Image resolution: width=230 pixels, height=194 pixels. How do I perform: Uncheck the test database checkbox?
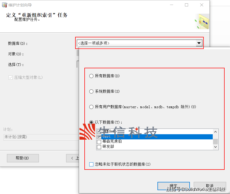tap(99, 137)
